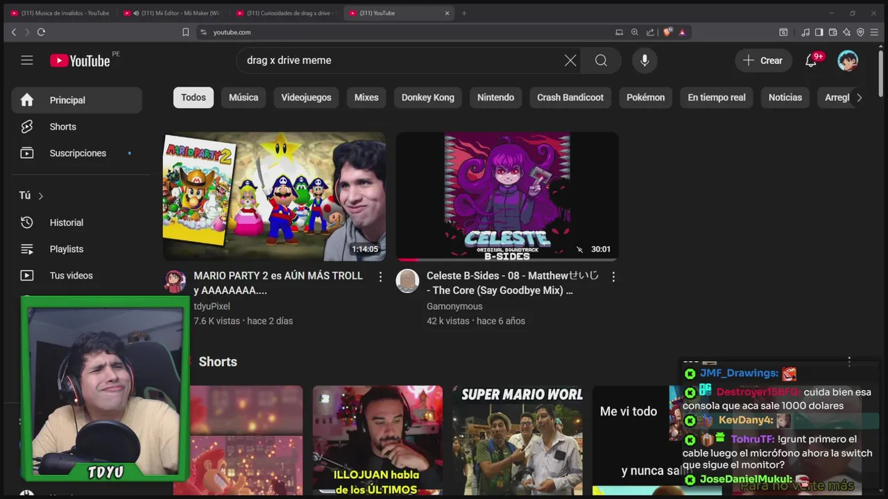Select the Videojuegos filter chip
888x499 pixels.
306,98
